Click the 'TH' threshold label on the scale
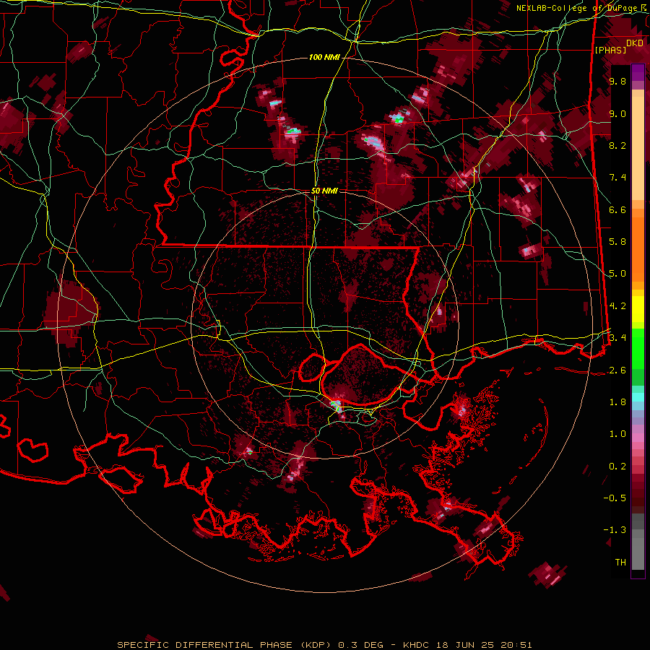This screenshot has width=650, height=650. tap(620, 563)
